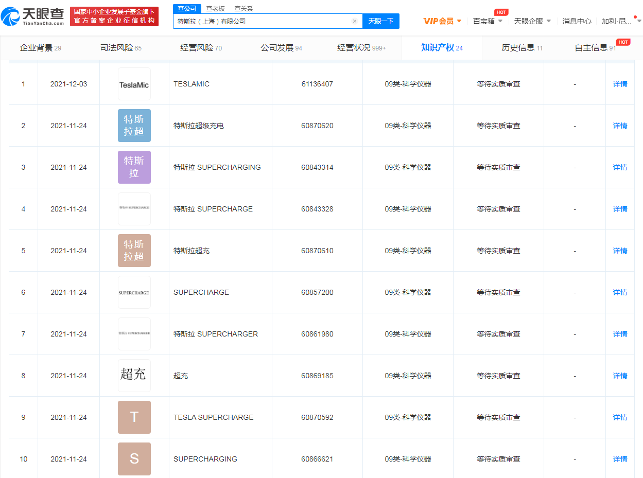Select registration number 60861980

(317, 334)
